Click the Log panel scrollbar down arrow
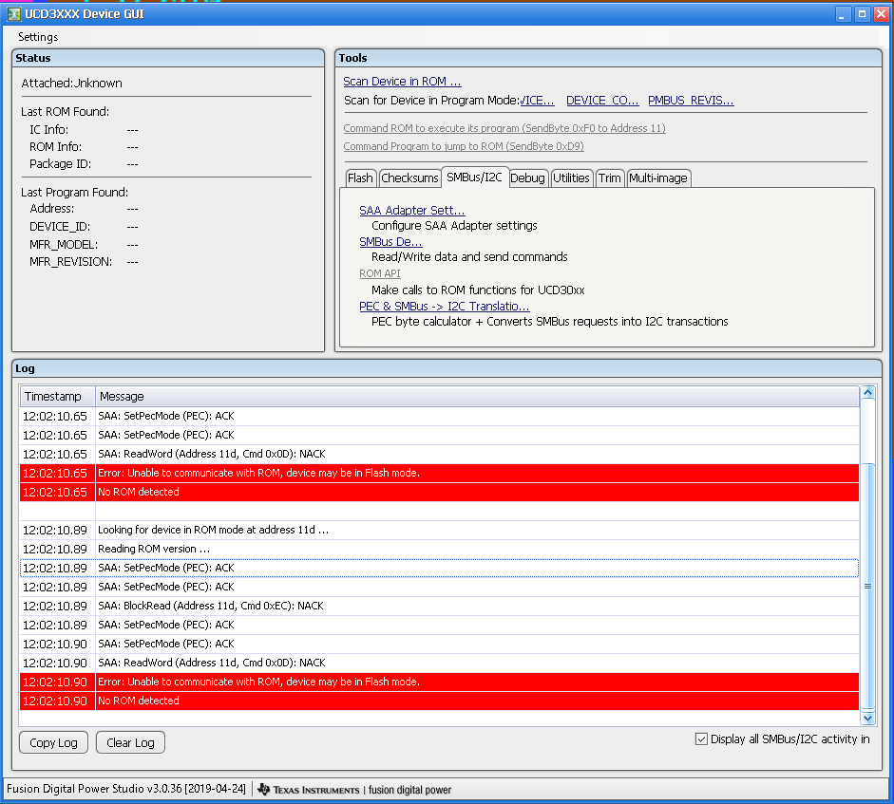 click(865, 718)
